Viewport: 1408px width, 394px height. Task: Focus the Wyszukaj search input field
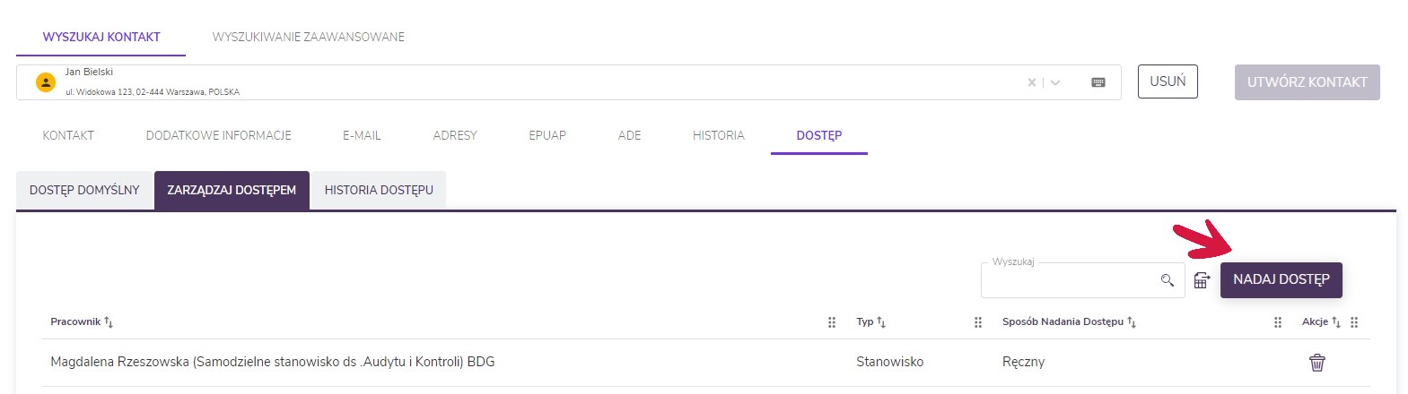coord(1068,281)
